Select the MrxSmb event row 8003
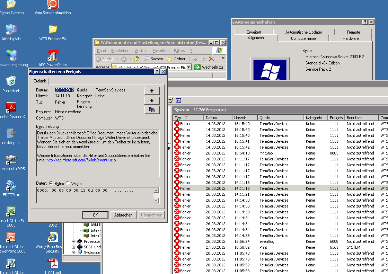 tap(280, 153)
